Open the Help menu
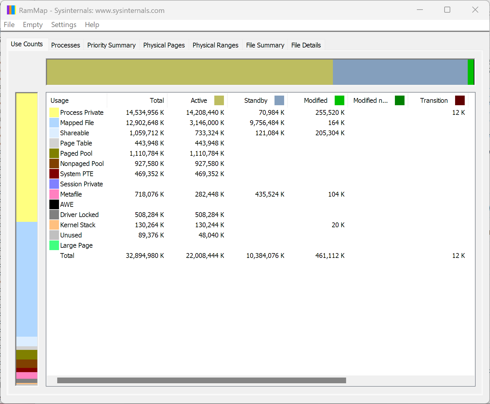Image resolution: width=490 pixels, height=404 pixels. point(92,25)
